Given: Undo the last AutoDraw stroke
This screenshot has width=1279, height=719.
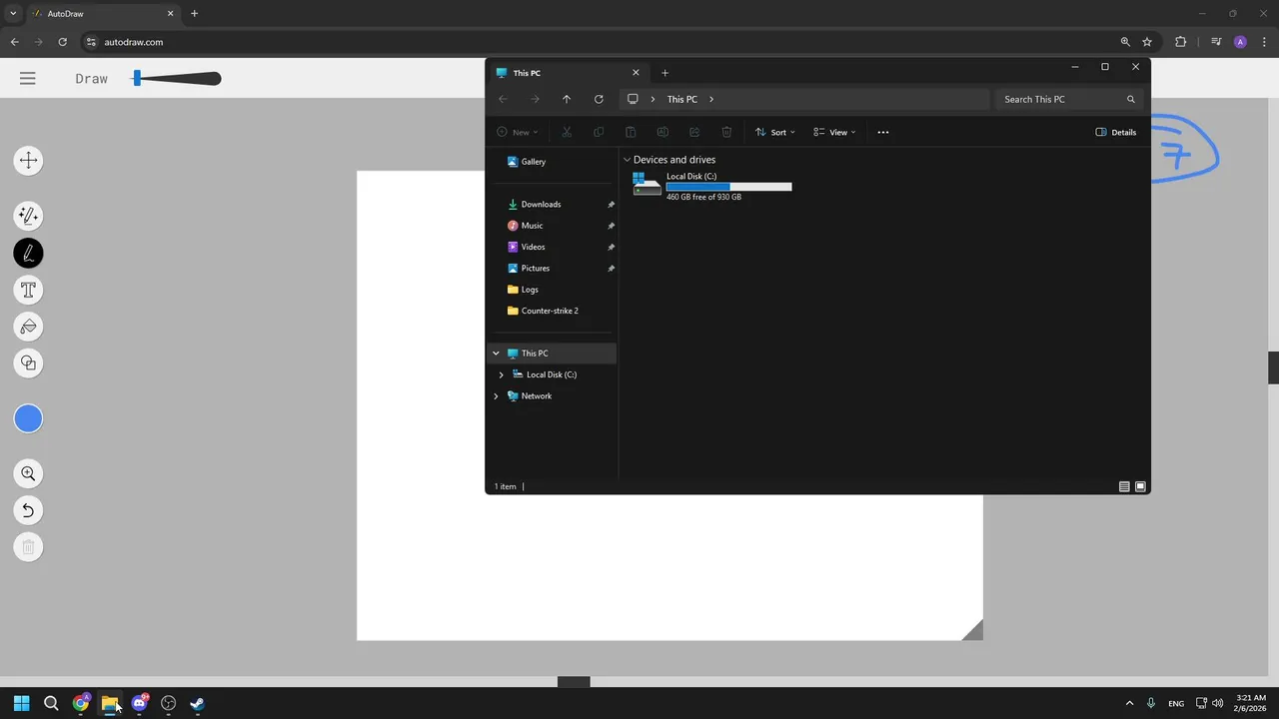Looking at the screenshot, I should [x=28, y=510].
